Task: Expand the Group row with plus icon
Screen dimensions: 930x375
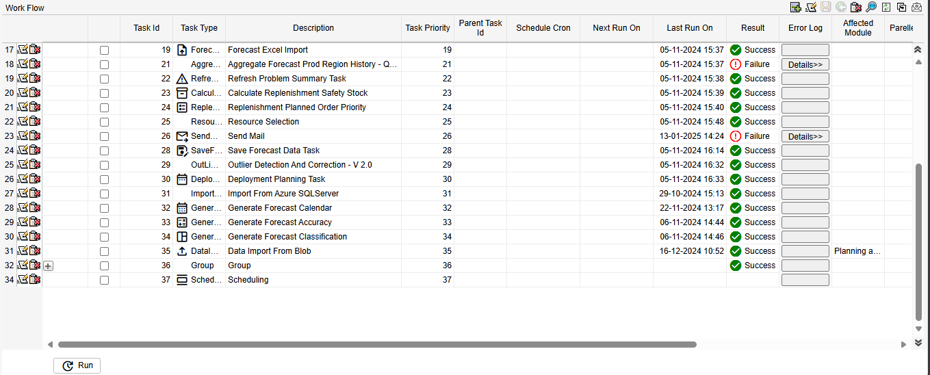Action: click(48, 266)
